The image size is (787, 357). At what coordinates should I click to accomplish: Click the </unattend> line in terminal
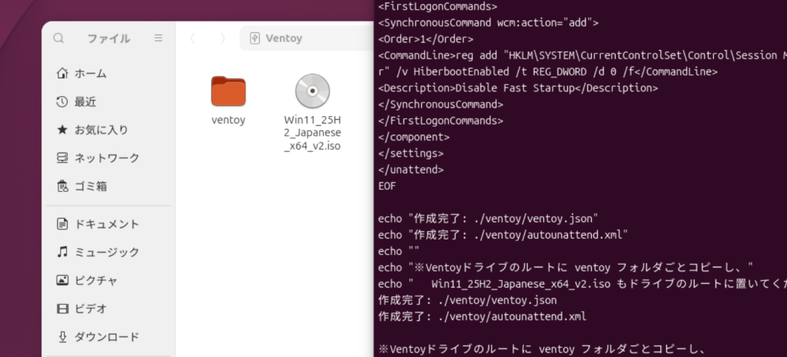410,170
